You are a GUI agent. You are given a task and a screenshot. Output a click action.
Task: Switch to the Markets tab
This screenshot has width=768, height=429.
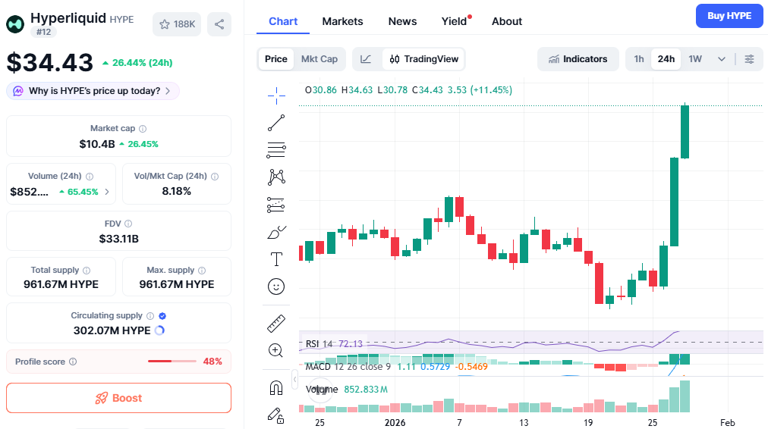pyautogui.click(x=342, y=21)
